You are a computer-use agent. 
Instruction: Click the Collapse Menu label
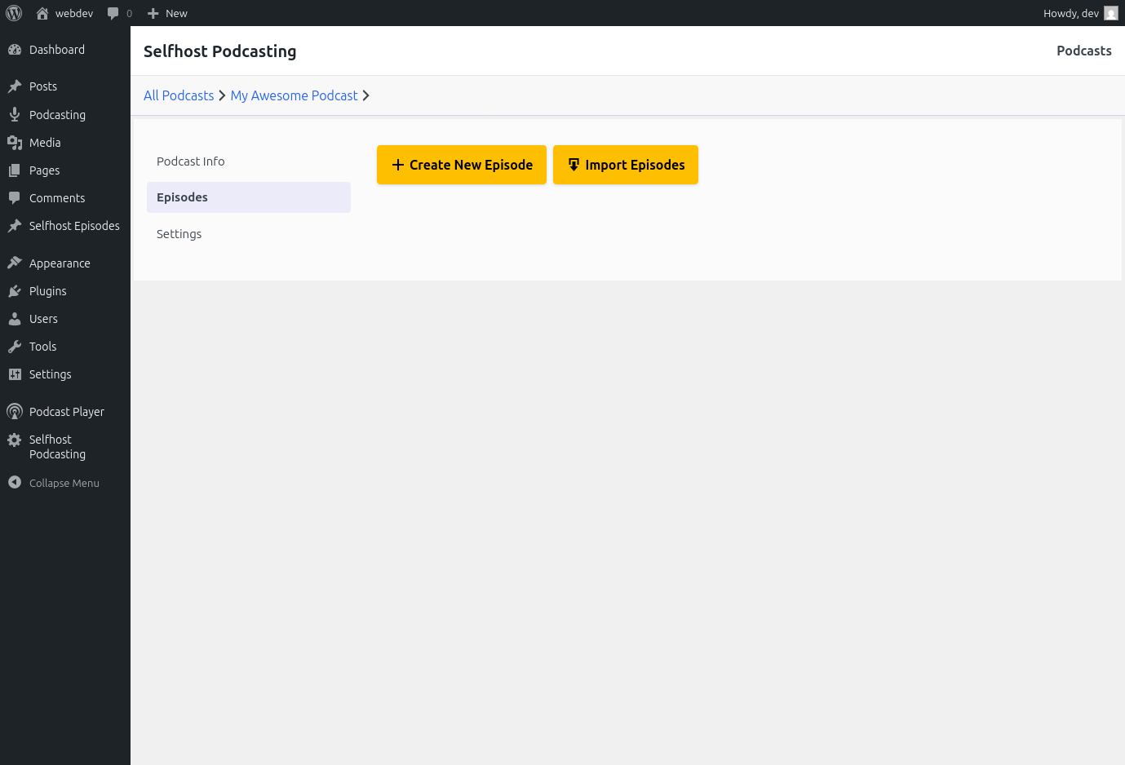[x=64, y=483]
